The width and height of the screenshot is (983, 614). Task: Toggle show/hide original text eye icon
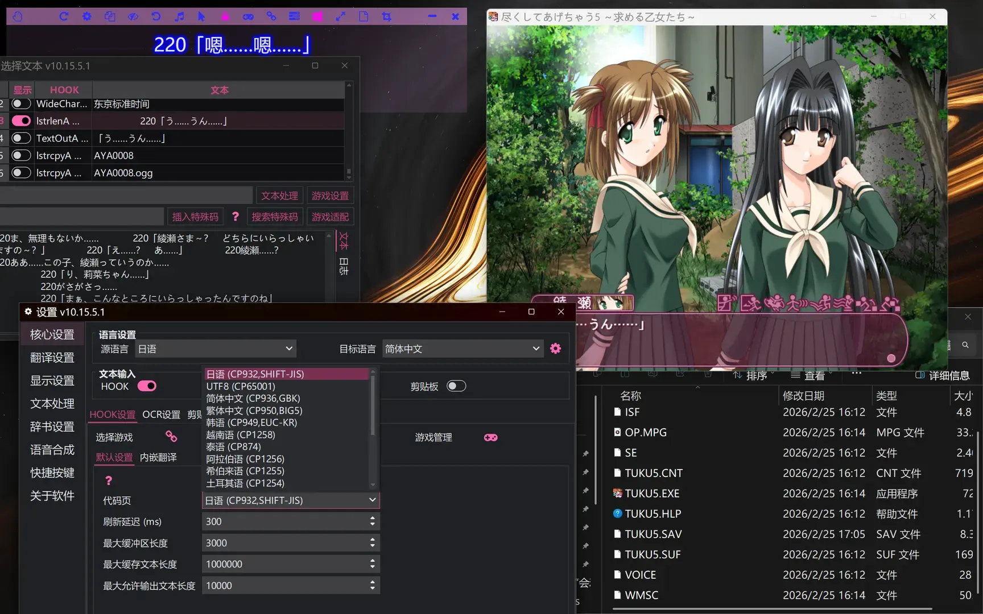(x=133, y=16)
